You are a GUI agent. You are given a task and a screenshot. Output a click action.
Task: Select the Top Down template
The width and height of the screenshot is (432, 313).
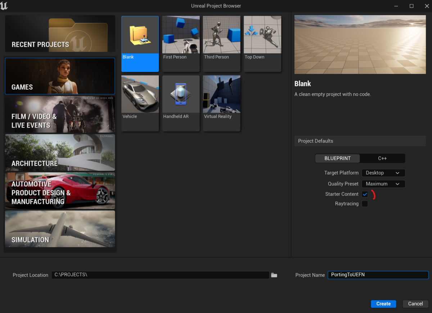tap(262, 44)
